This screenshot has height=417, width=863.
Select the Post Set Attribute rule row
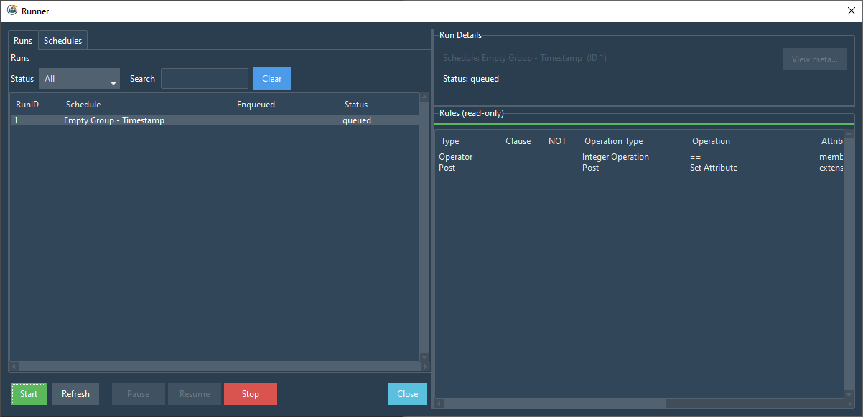(x=615, y=168)
